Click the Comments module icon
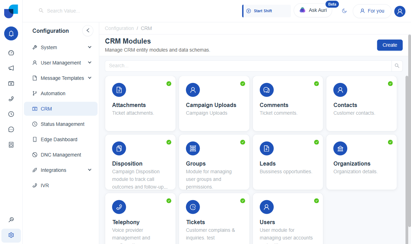The height and width of the screenshot is (244, 411). tap(266, 90)
